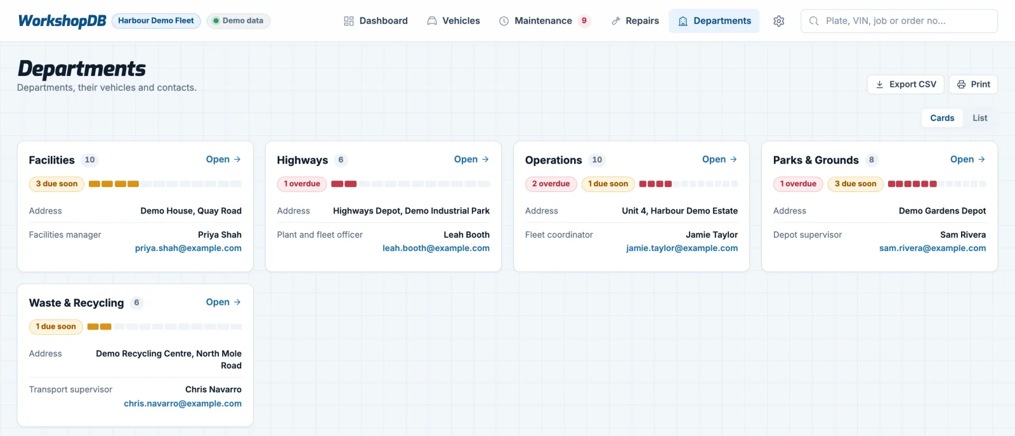The height and width of the screenshot is (436, 1015).
Task: Click the WorkshopDB logo
Action: (x=62, y=21)
